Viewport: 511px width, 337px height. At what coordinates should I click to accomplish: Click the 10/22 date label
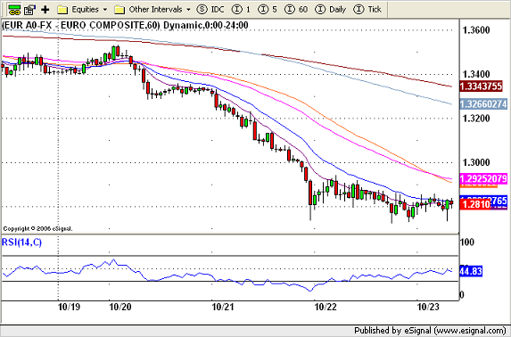point(326,307)
